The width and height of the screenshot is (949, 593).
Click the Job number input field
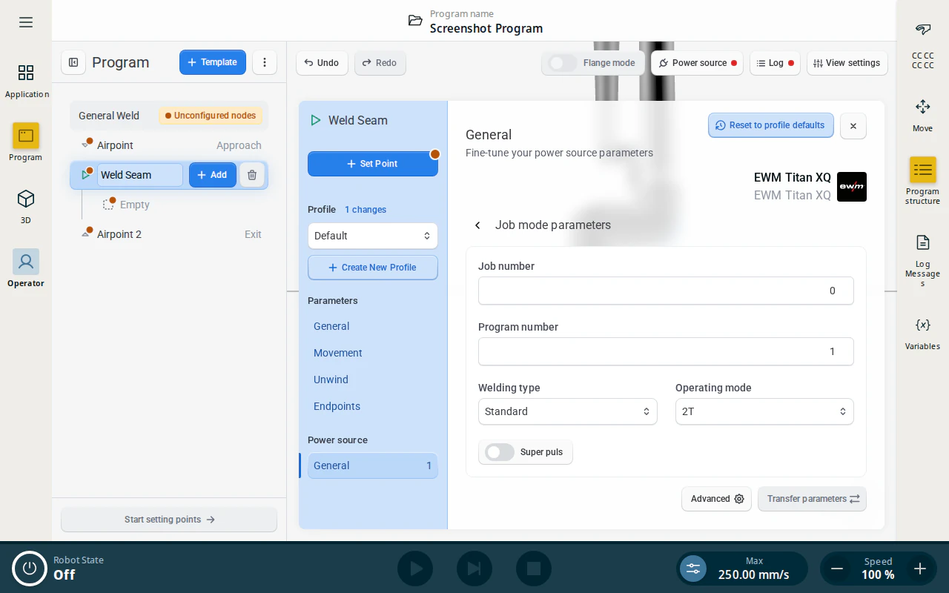666,291
